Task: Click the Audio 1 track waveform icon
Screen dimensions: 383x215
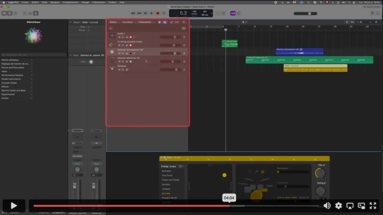Action: click(x=112, y=36)
